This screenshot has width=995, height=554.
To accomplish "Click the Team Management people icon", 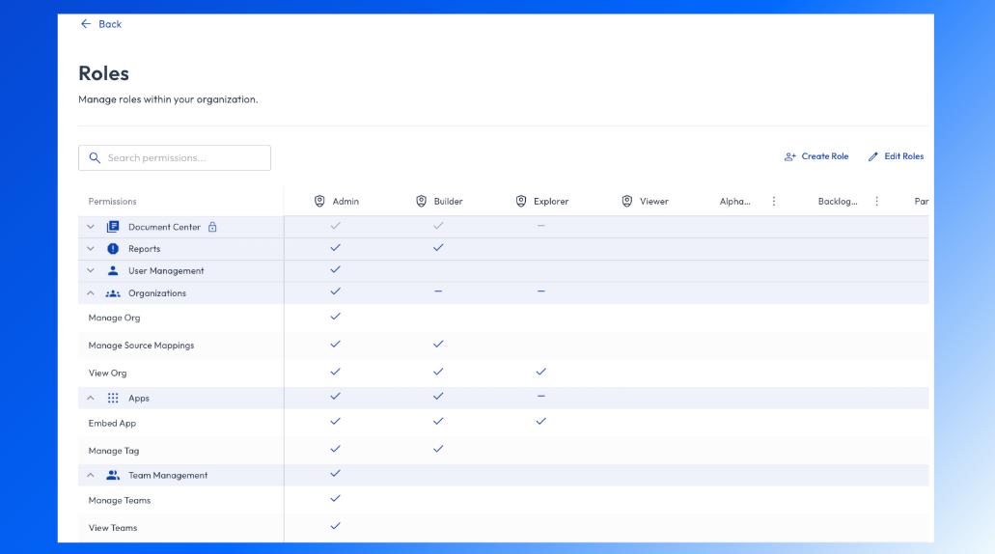I will coord(113,475).
